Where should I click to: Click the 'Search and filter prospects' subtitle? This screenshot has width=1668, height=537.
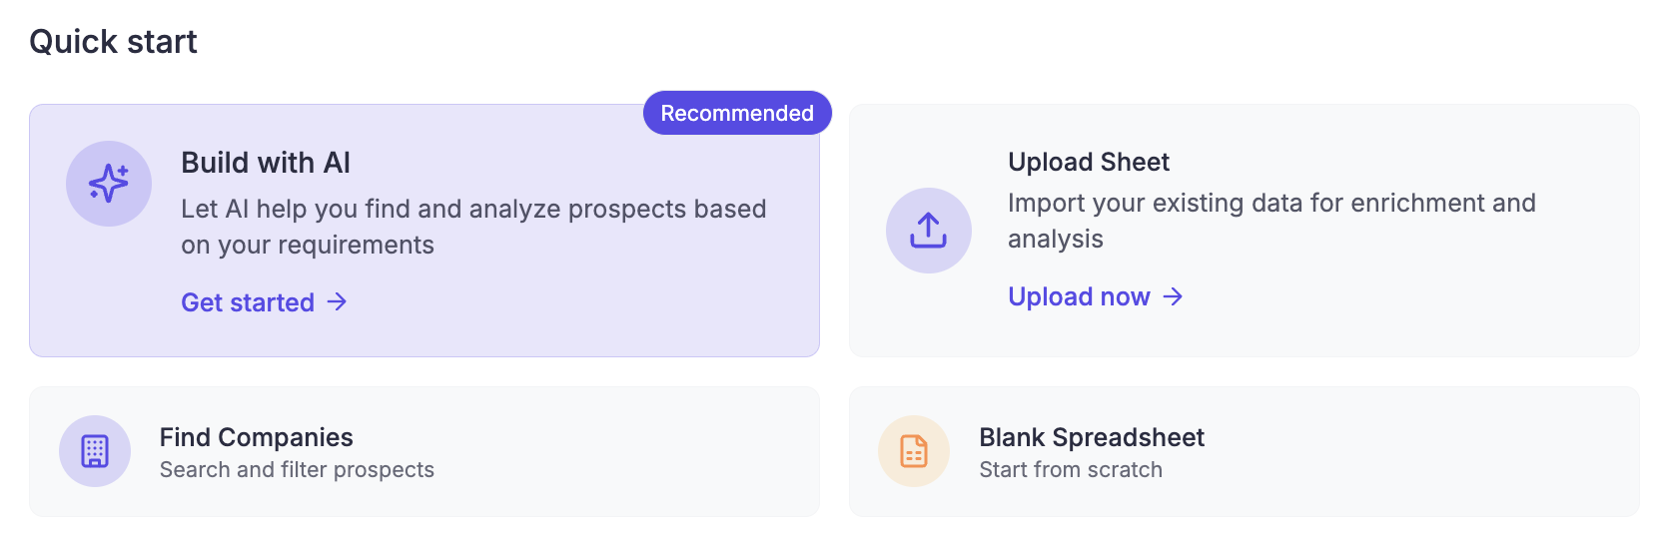[297, 470]
